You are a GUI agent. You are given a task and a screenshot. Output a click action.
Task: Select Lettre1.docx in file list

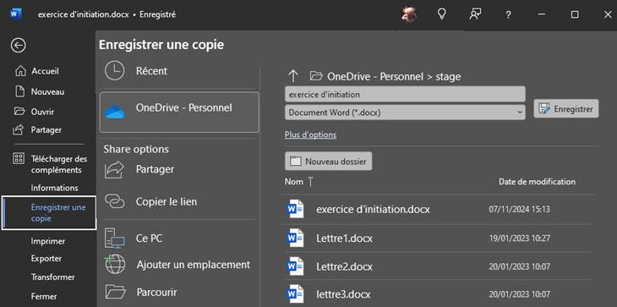437,238
